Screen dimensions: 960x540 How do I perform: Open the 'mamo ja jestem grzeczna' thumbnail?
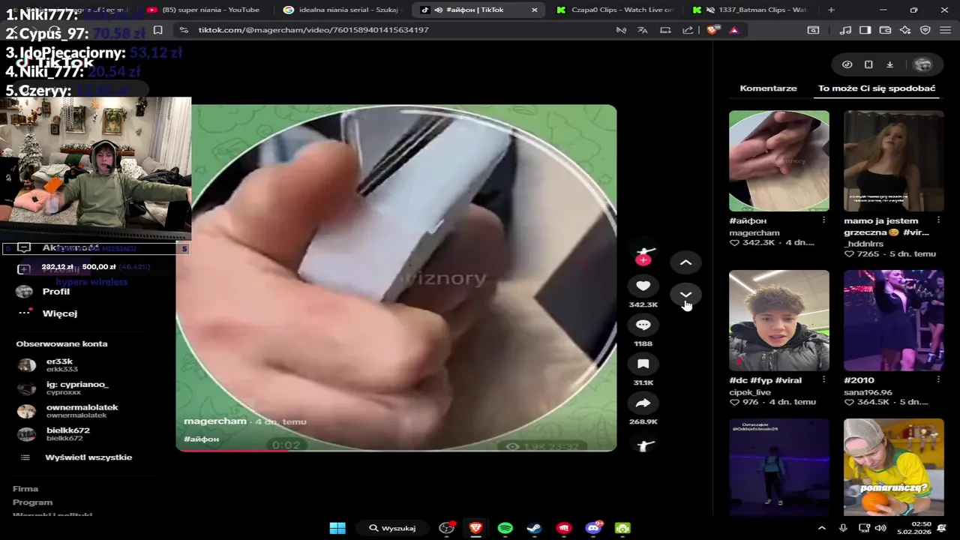[x=894, y=161]
